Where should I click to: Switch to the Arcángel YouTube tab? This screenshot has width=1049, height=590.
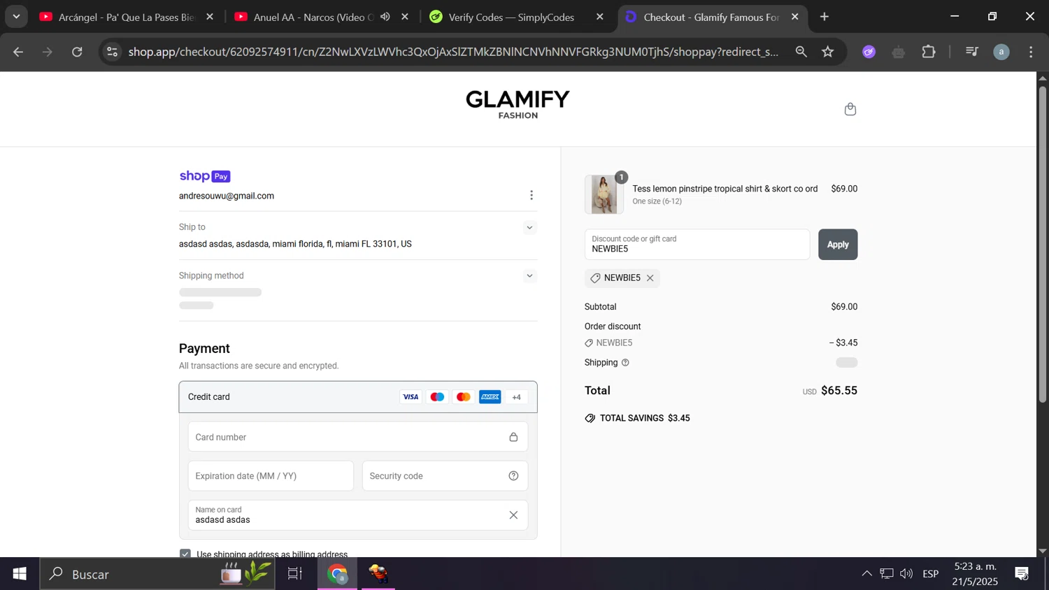pyautogui.click(x=126, y=17)
